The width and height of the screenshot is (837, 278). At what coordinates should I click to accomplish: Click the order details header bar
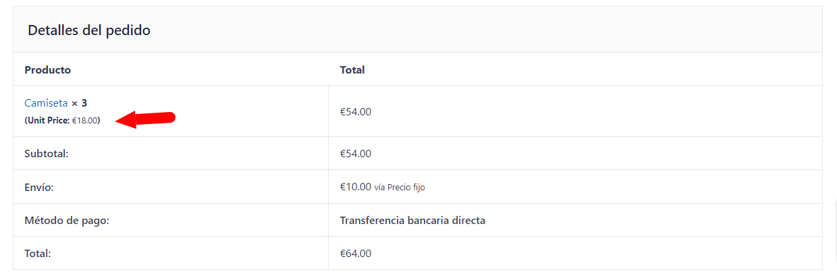(x=418, y=30)
